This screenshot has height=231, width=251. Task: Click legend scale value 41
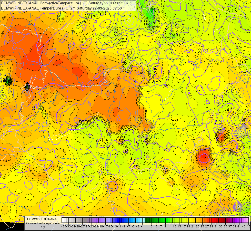[239, 226]
